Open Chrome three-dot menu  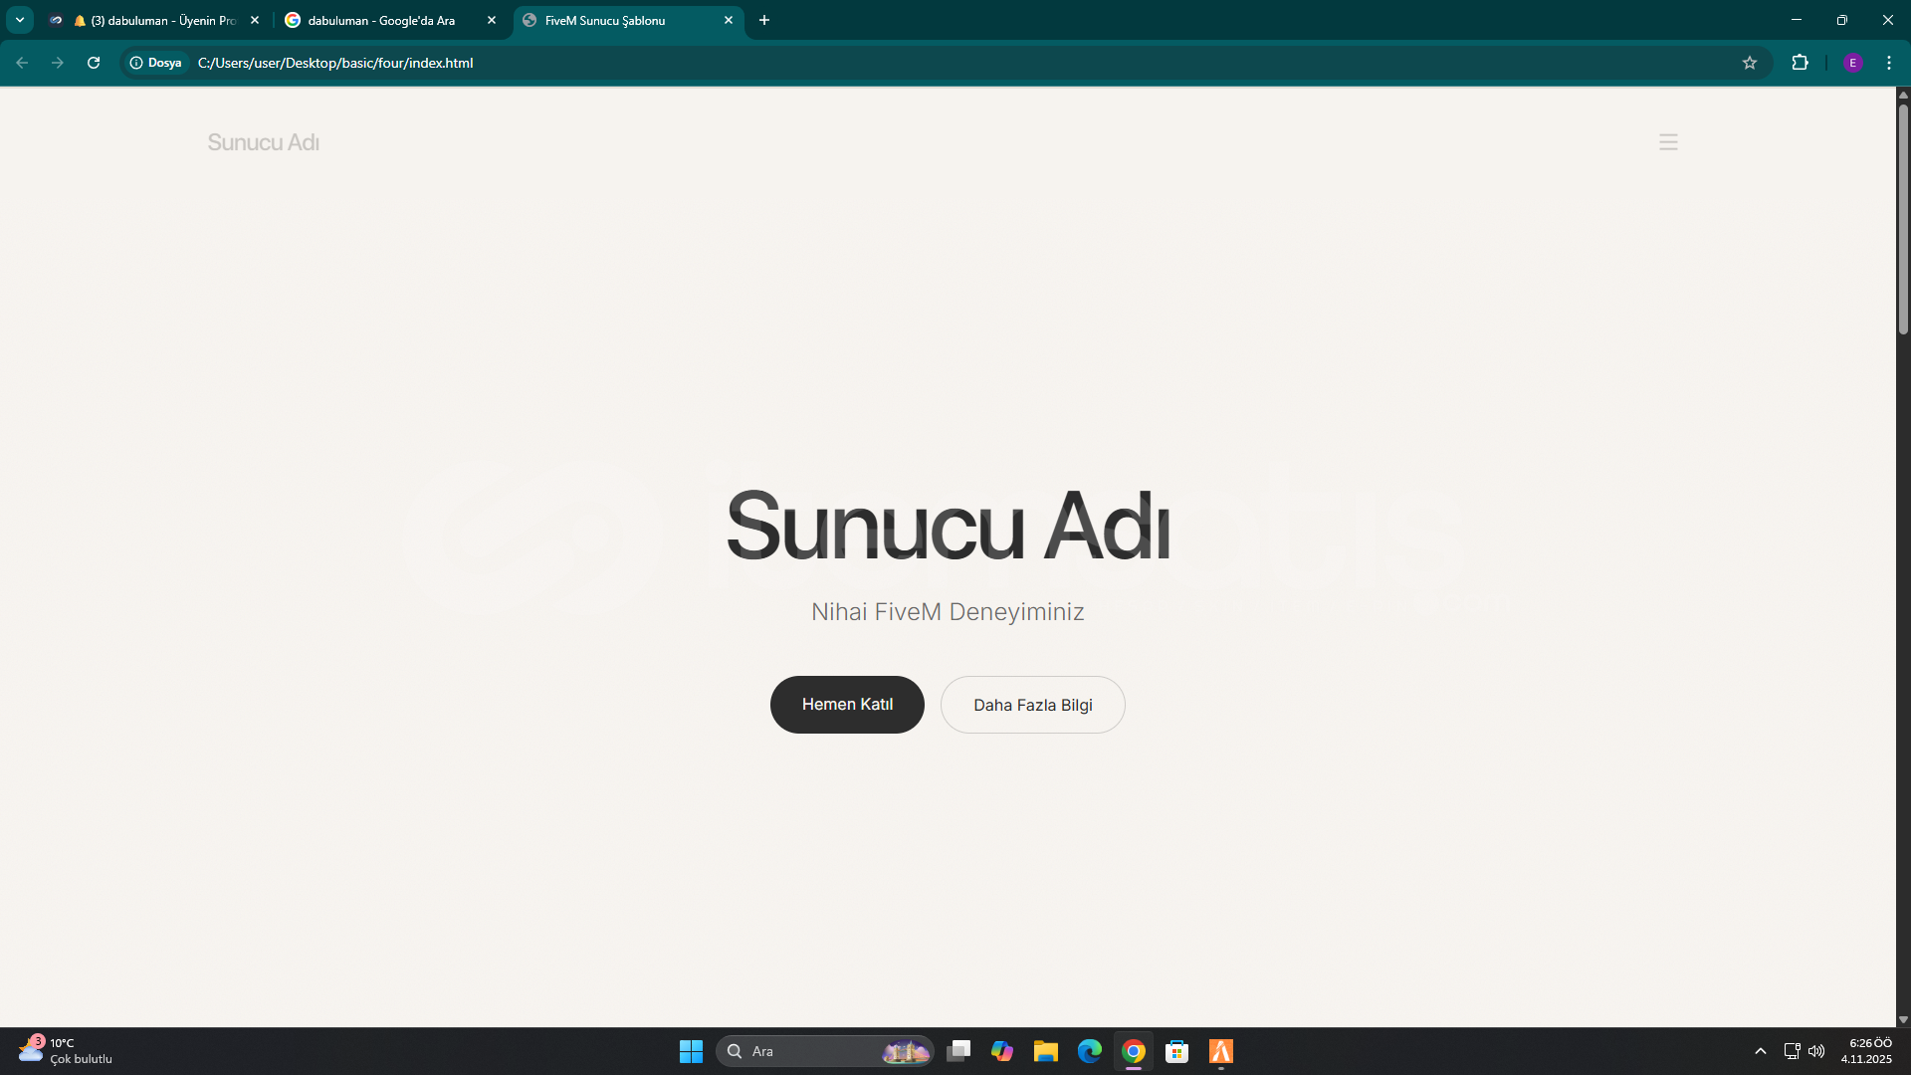[1889, 63]
